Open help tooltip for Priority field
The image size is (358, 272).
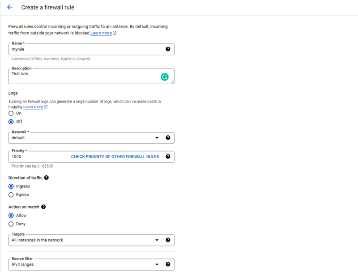point(168,156)
